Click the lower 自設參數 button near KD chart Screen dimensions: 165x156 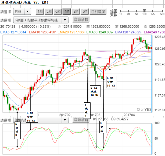tap(81, 120)
